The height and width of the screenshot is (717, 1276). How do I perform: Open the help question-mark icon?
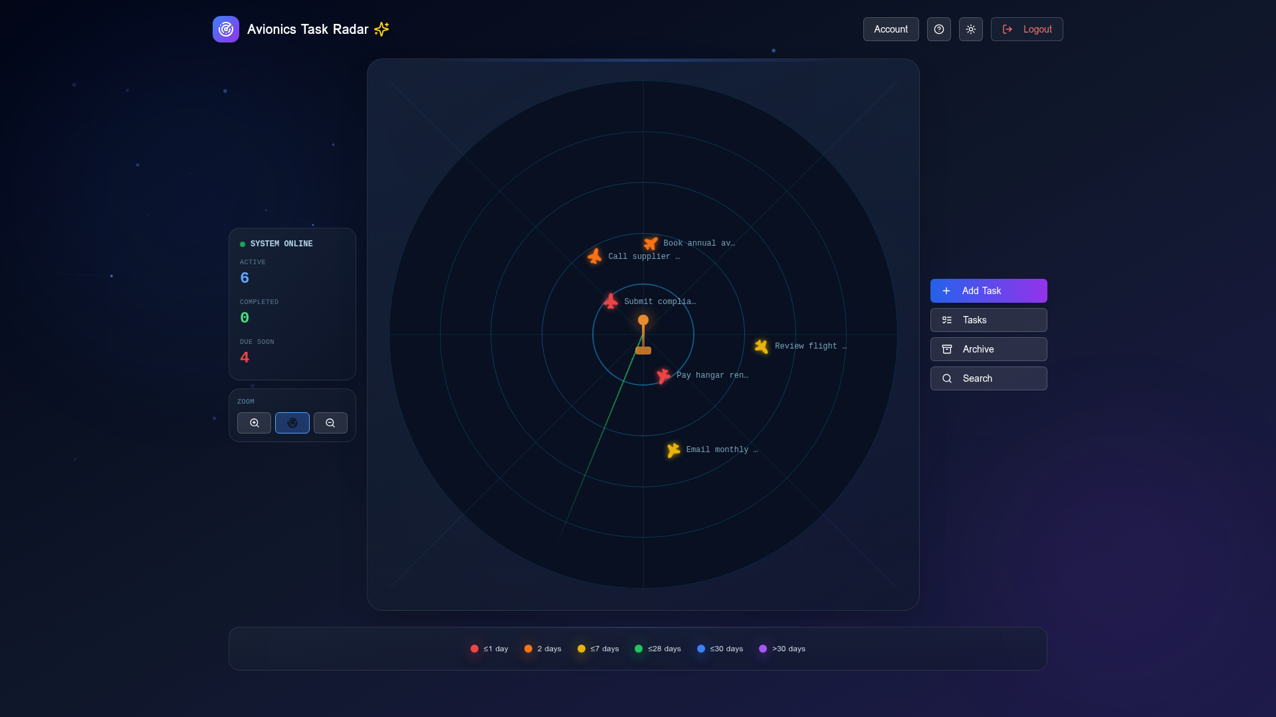[939, 29]
